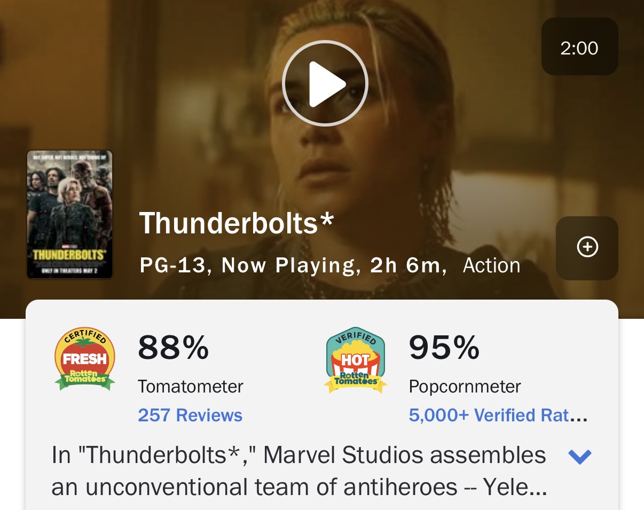Select the Tomatometer label
644x510 pixels.
click(x=191, y=386)
